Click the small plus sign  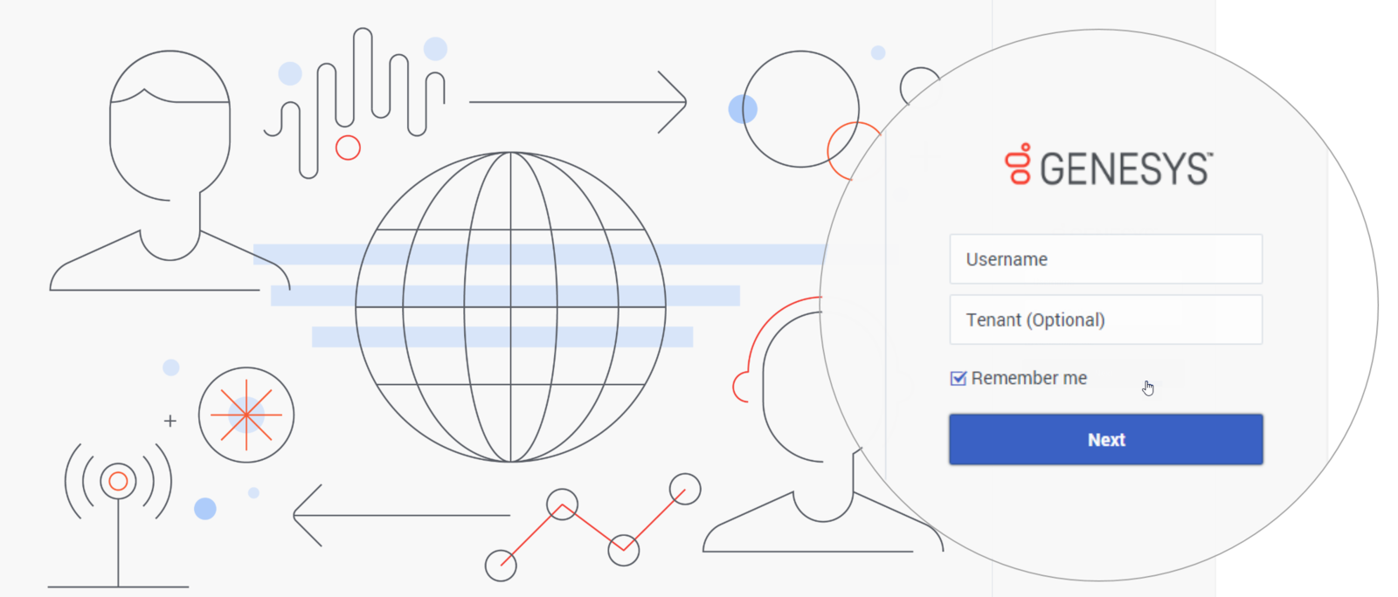tap(170, 421)
